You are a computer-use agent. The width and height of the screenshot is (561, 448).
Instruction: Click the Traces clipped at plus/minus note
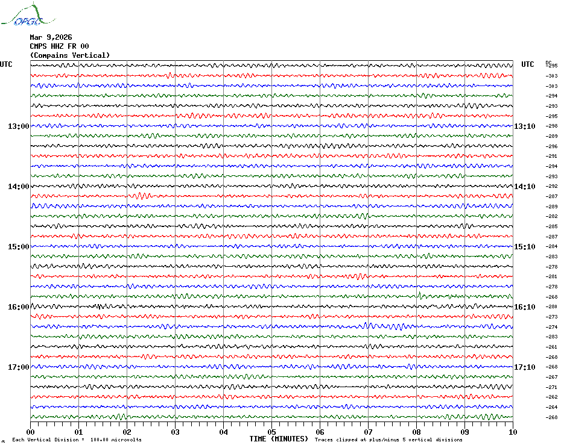point(388,440)
